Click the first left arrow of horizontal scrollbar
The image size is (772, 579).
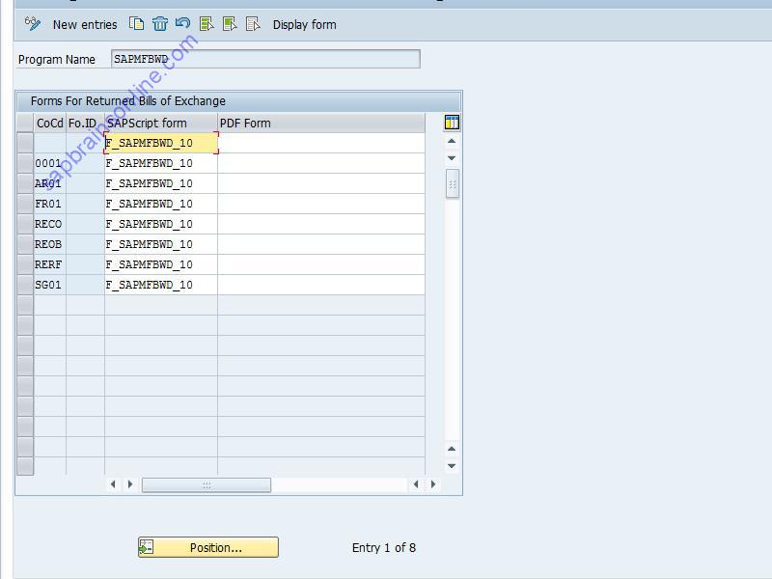[113, 484]
